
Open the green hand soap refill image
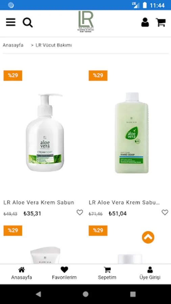pyautogui.click(x=132, y=133)
